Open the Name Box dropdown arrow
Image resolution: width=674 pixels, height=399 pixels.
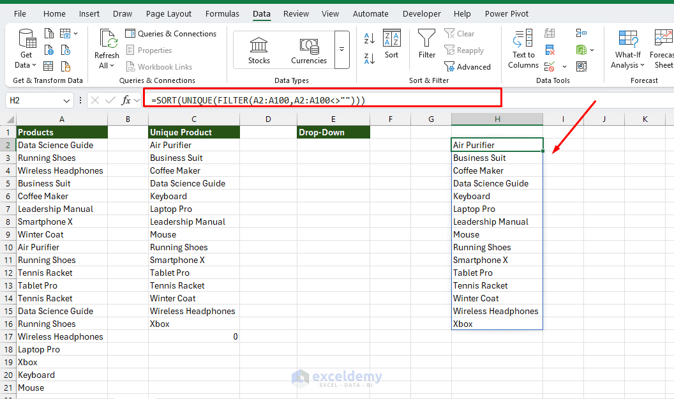tap(66, 101)
